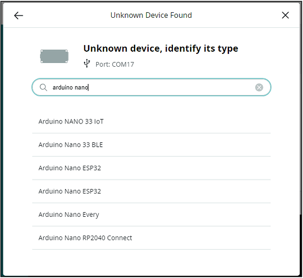The image size is (303, 278).
Task: Click the gray board device image
Action: point(54,56)
